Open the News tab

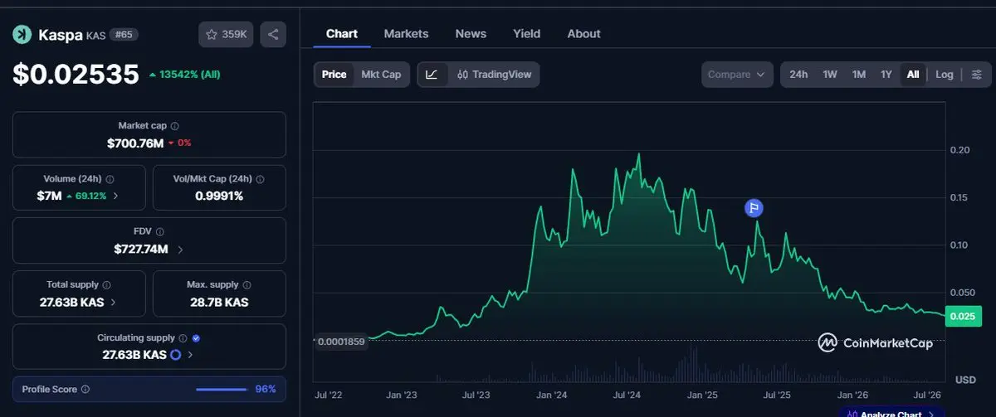[x=471, y=34]
